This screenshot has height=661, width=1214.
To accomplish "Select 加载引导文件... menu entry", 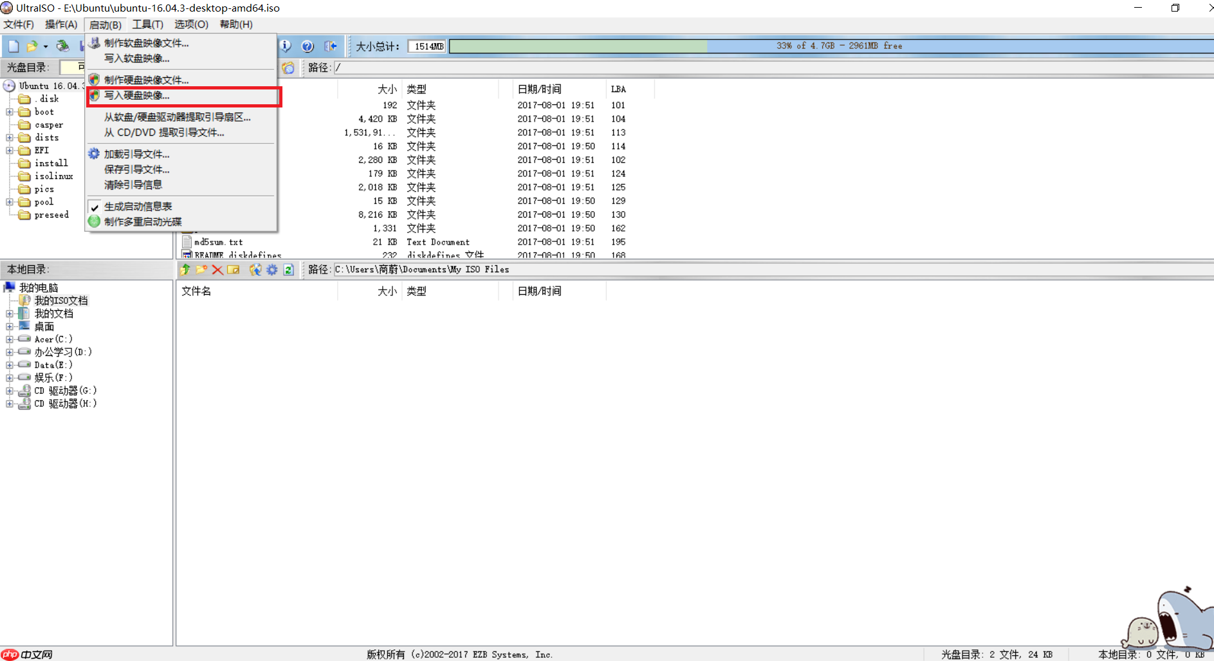I will pos(181,154).
